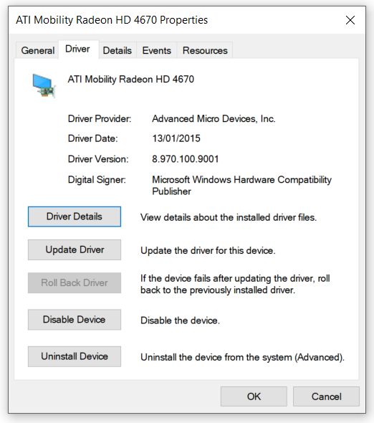374x423 pixels.
Task: Click the Digital Signer label
Action: pos(97,180)
